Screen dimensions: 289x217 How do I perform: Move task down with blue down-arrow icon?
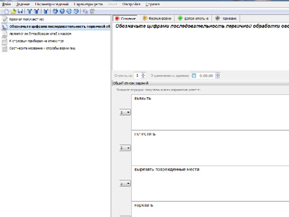[62, 11]
